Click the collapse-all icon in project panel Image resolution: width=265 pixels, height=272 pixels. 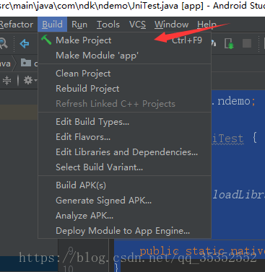[x=6, y=80]
